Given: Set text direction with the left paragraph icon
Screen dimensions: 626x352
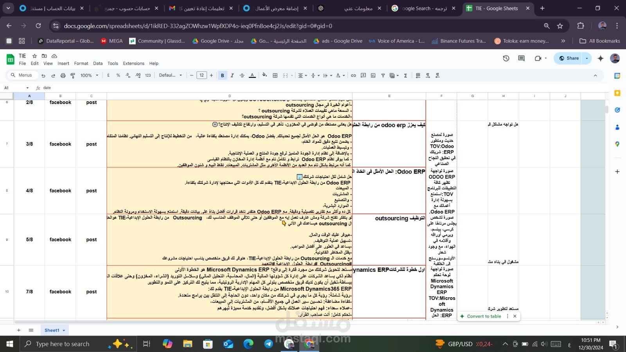Looking at the screenshot, I should tap(428, 75).
